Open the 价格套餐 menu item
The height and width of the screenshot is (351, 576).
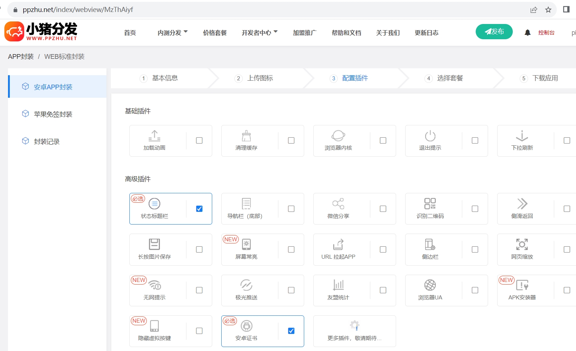pyautogui.click(x=215, y=33)
